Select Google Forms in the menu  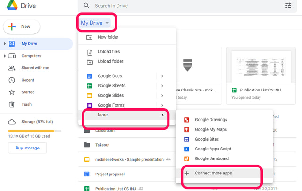coord(127,105)
